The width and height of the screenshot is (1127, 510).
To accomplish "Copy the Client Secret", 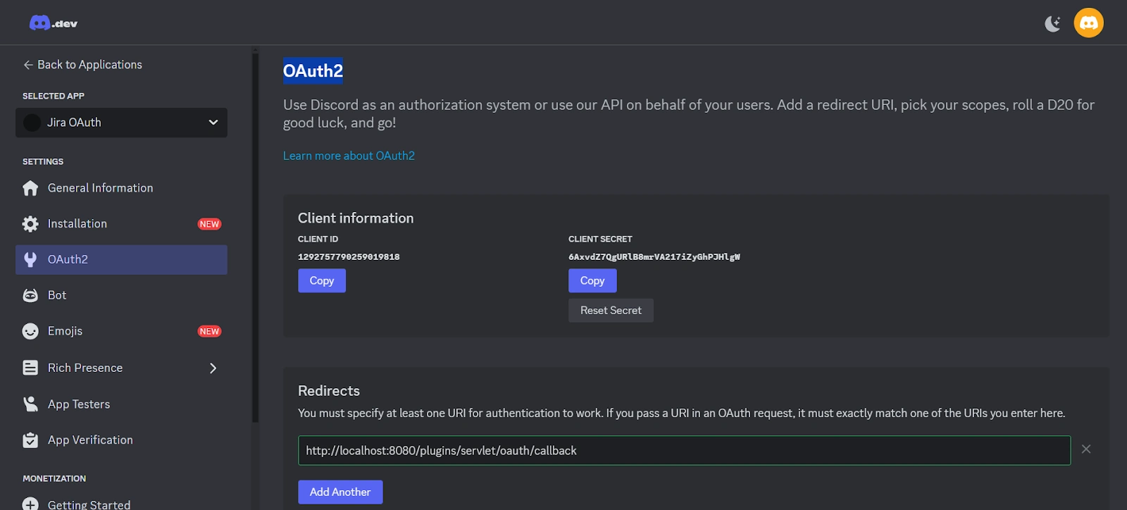I will 592,280.
